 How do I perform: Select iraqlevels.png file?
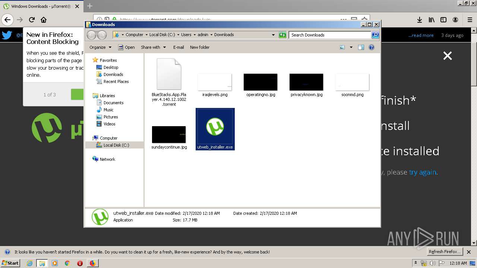click(215, 85)
